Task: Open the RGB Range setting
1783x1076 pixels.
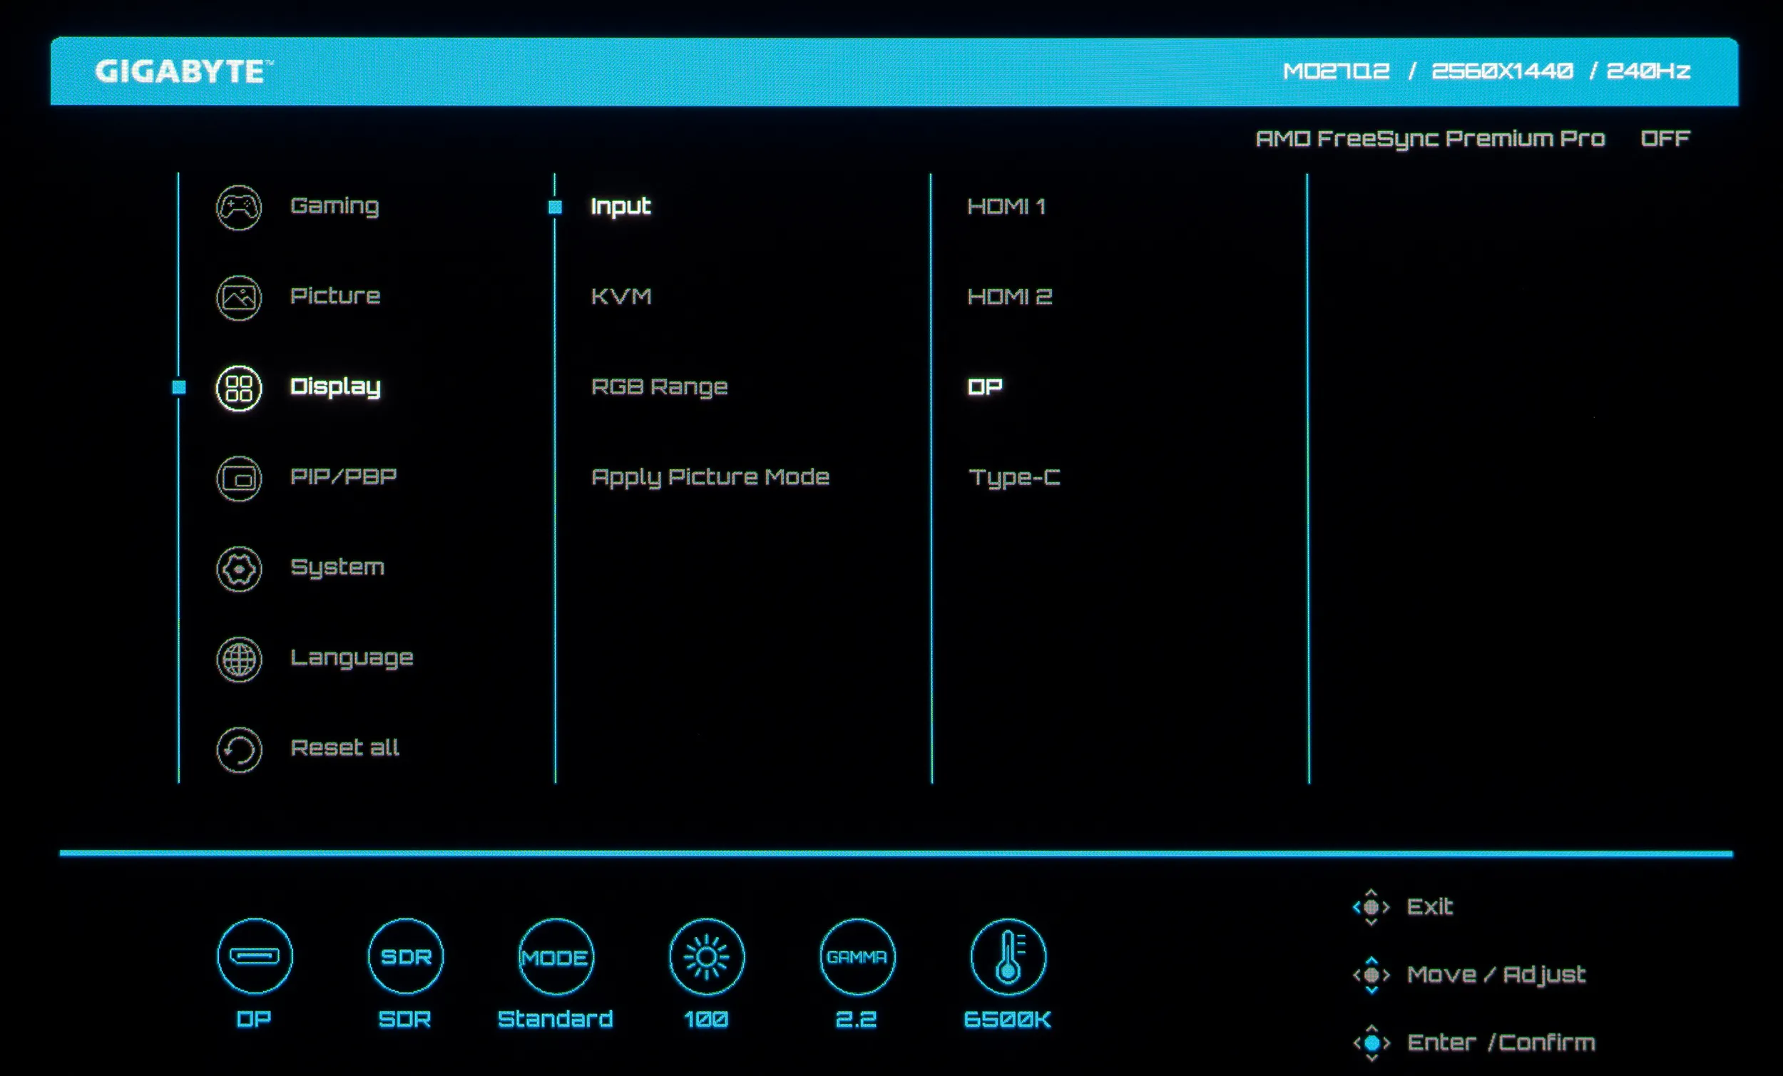Action: 658,387
